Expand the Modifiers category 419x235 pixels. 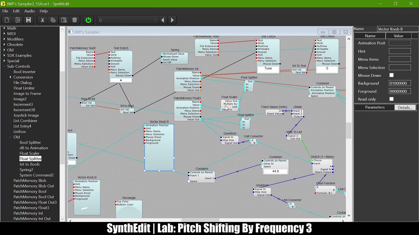[4, 39]
